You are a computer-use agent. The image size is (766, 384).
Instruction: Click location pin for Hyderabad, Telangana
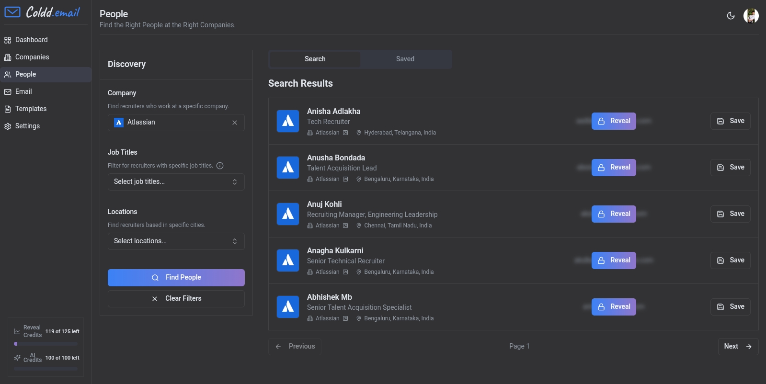(359, 133)
